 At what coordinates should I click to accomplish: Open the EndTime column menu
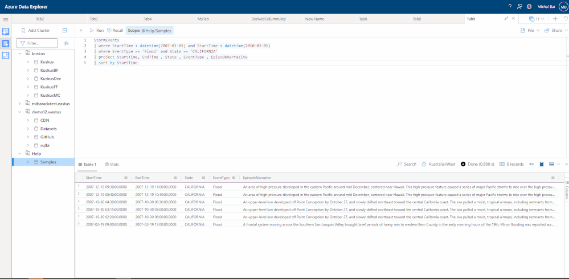click(x=175, y=178)
